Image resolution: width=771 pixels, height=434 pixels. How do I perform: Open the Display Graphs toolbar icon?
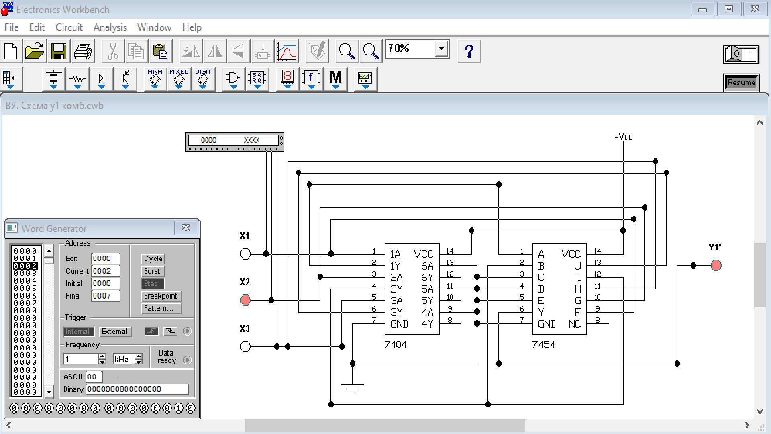(287, 51)
